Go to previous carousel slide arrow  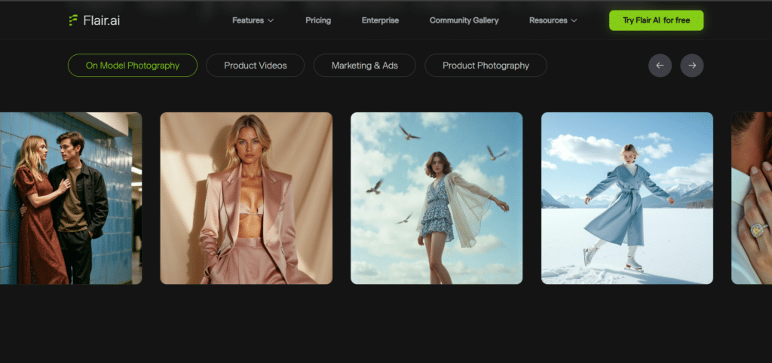click(x=660, y=66)
